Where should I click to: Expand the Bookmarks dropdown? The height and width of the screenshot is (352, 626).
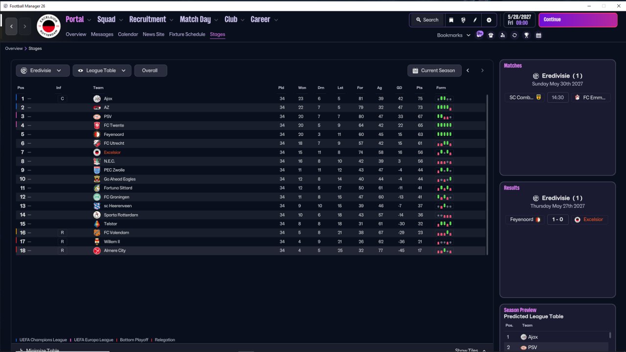tap(454, 35)
